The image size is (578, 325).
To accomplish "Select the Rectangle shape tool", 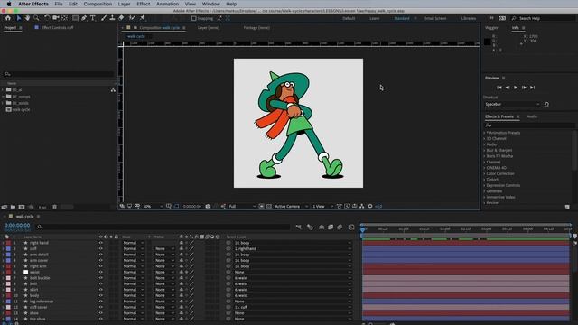I will point(75,18).
